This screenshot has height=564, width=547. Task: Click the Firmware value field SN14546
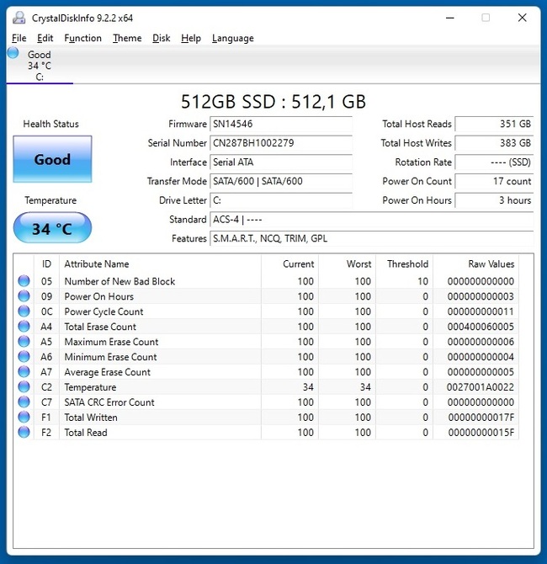(281, 124)
